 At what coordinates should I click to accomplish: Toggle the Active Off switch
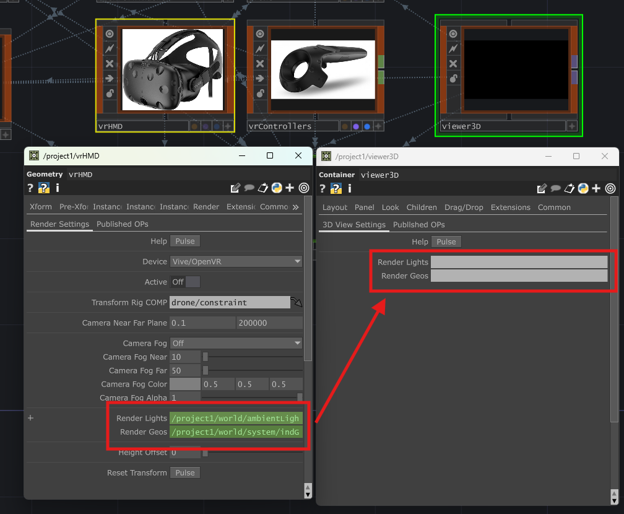[185, 282]
